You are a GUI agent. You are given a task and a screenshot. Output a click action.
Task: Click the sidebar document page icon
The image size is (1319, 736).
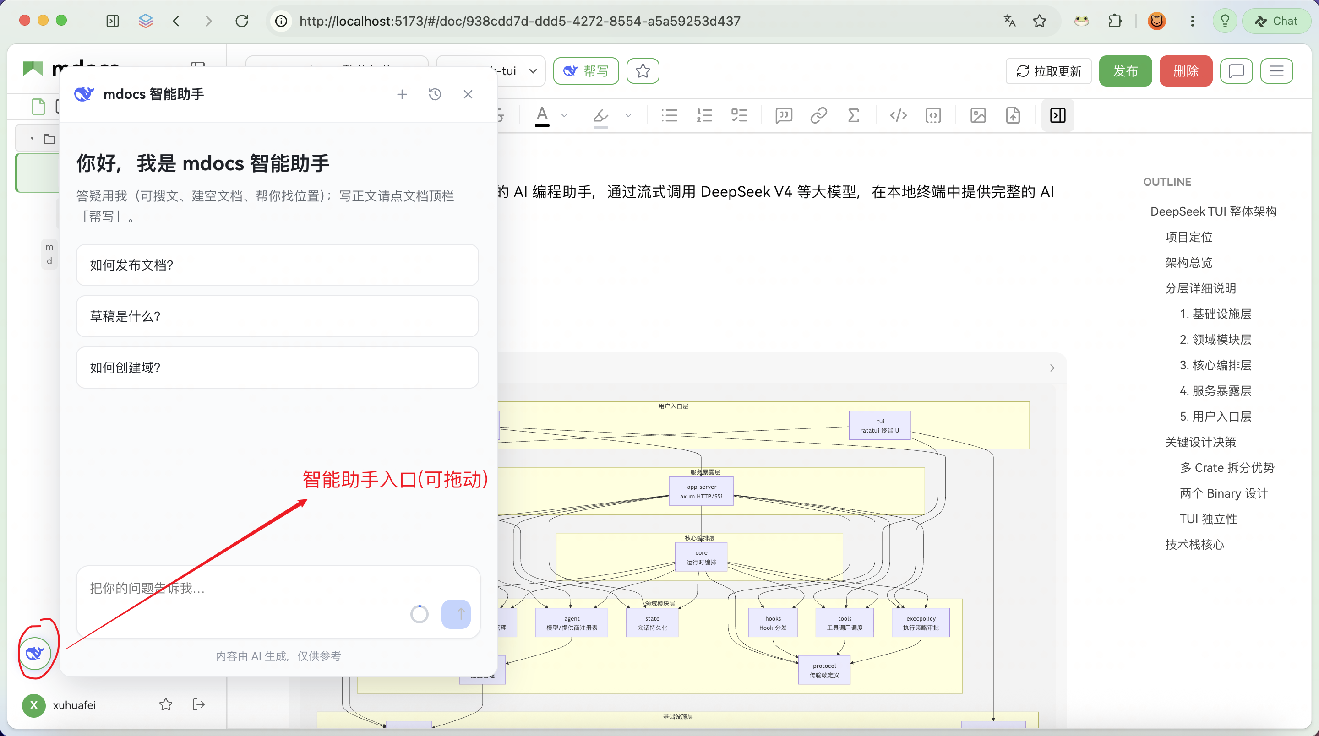coord(38,107)
